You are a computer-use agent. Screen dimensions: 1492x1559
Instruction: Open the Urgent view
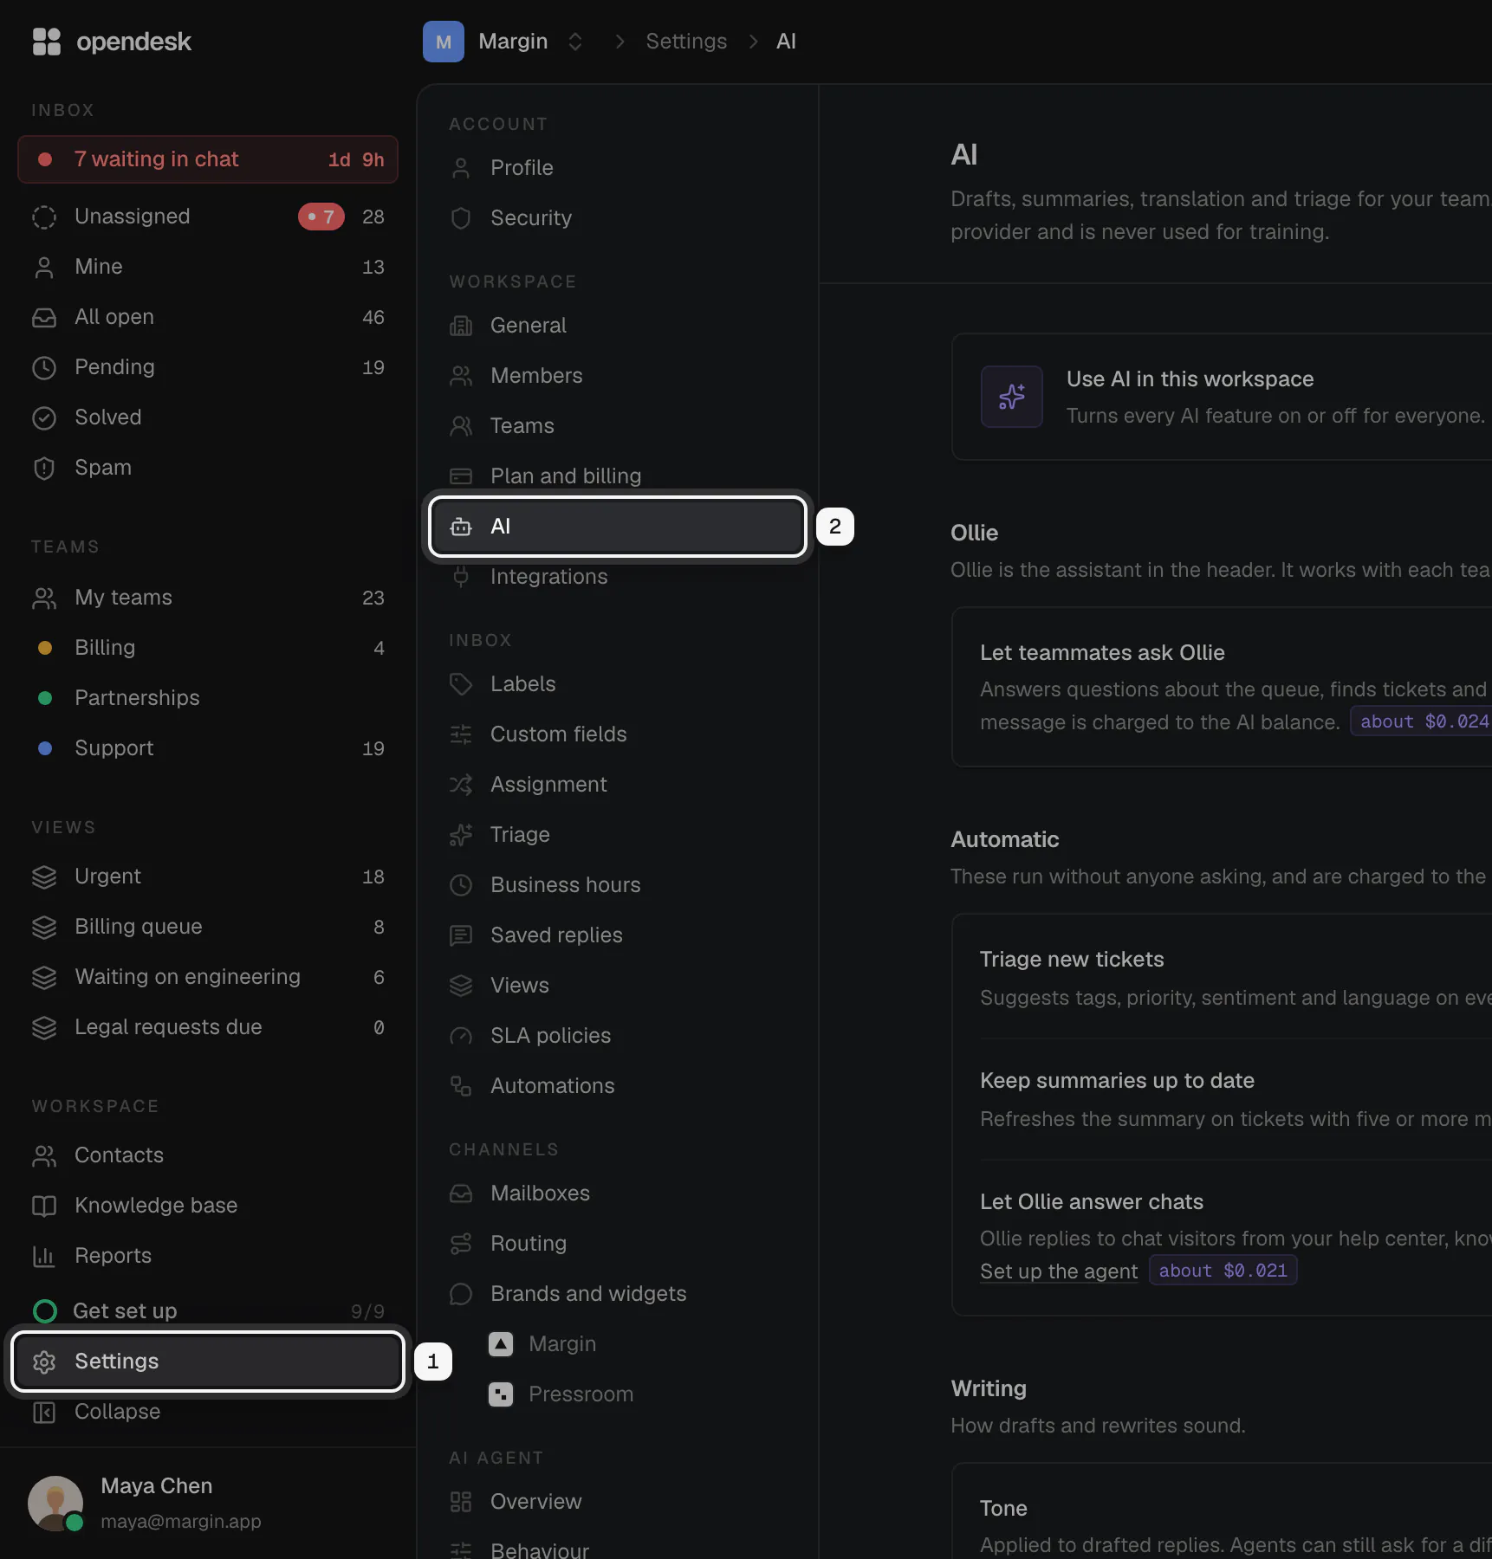point(208,877)
